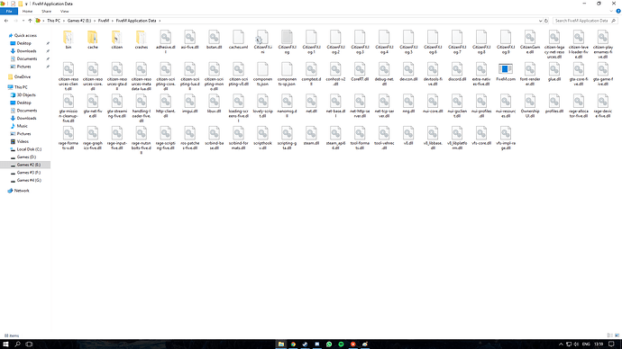The height and width of the screenshot is (349, 622).
Task: Select the CitizenFX.log.9 file
Action: pos(506,42)
